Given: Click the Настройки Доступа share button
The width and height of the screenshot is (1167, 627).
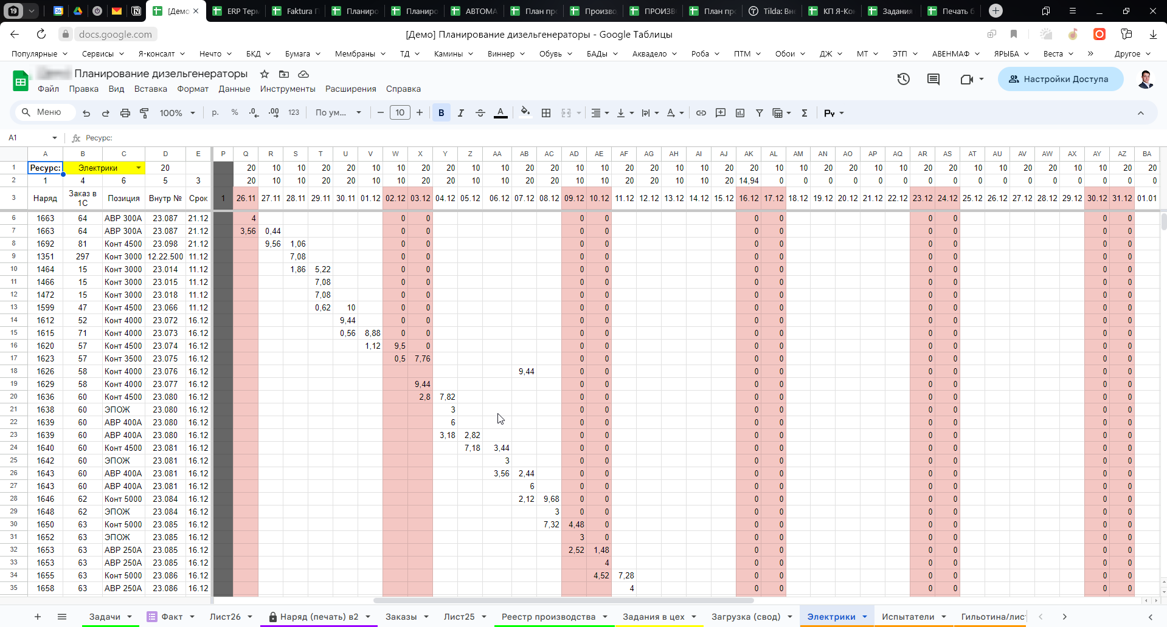Looking at the screenshot, I should pos(1061,79).
